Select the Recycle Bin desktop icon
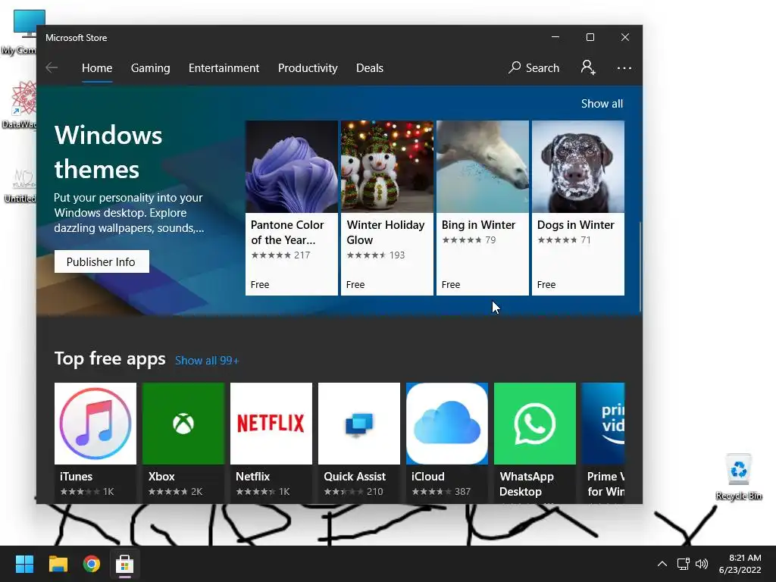This screenshot has width=776, height=582. point(739,477)
